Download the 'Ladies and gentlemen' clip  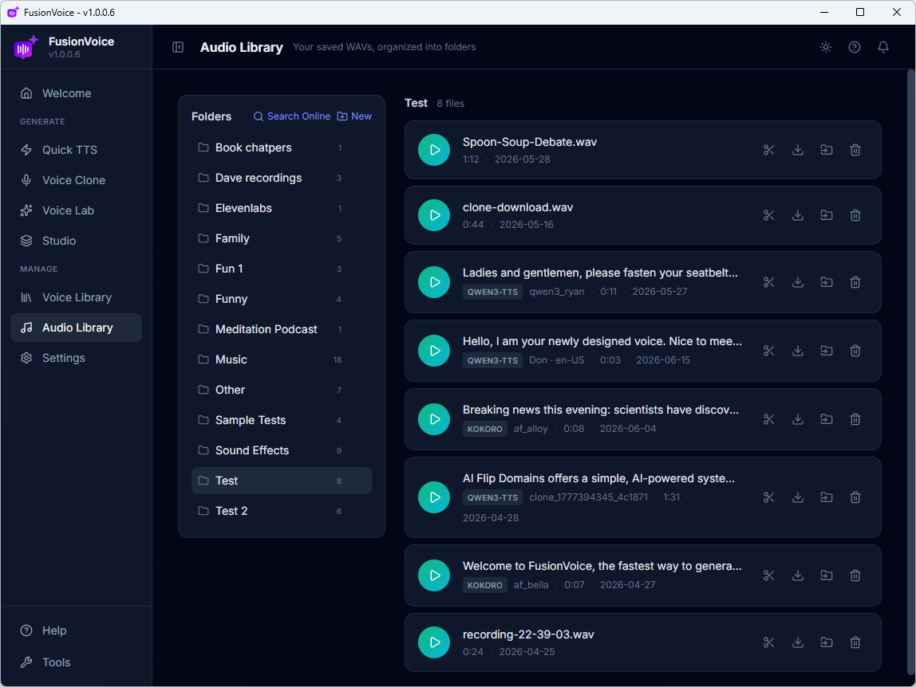point(797,282)
